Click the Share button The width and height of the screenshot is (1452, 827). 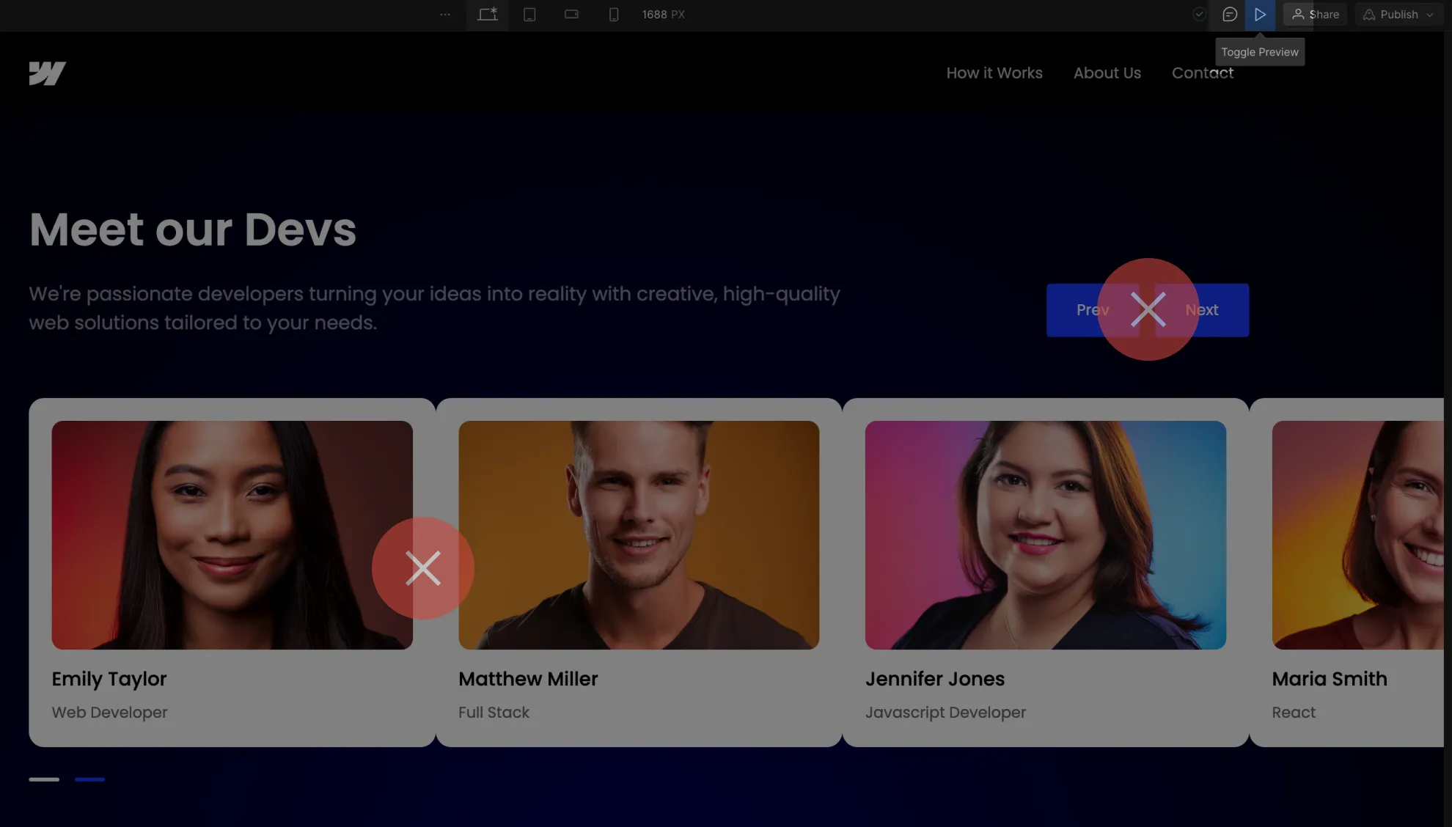1316,15
